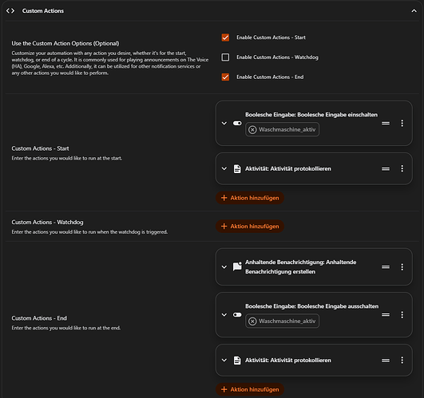Collapse the Custom Actions section

coord(414,11)
